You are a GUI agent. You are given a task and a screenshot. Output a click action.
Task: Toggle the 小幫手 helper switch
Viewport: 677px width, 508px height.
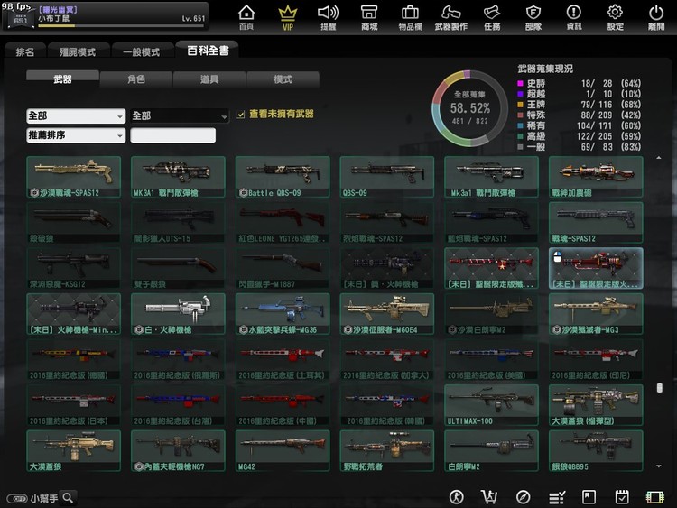(x=17, y=498)
